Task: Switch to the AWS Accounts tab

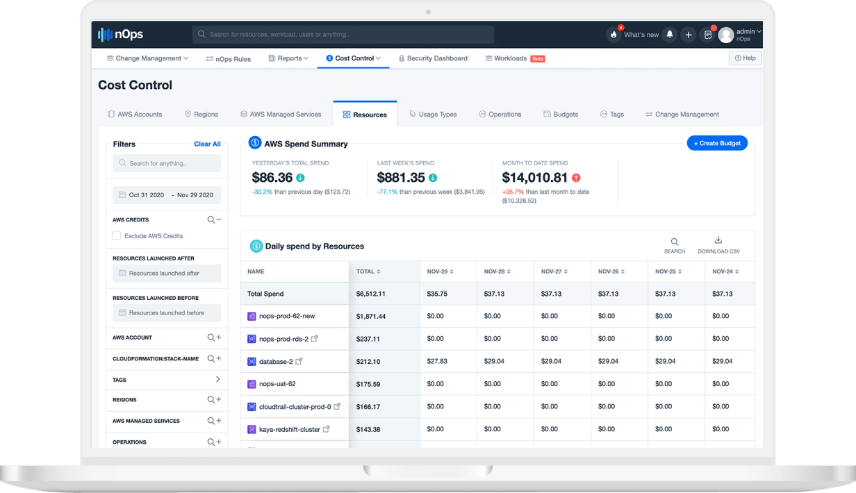Action: point(135,115)
